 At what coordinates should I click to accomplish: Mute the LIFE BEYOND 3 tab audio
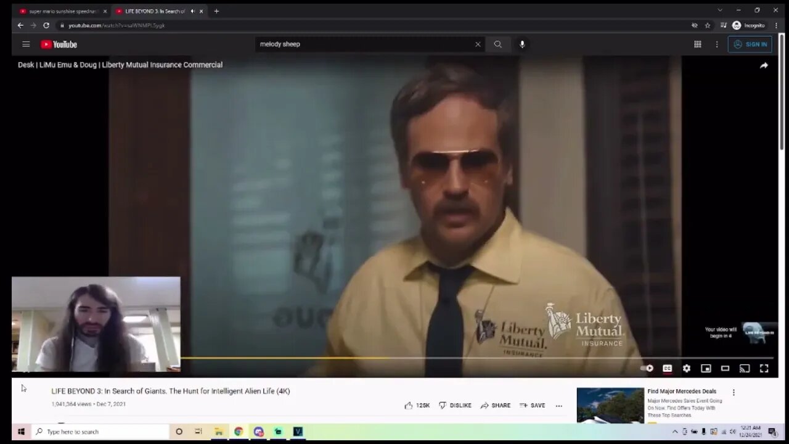[x=192, y=11]
